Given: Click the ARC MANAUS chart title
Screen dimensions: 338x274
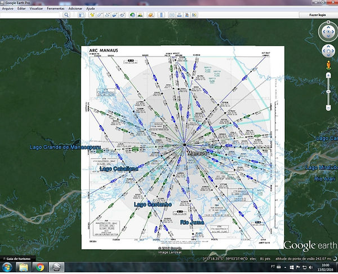Looking at the screenshot, I should point(104,50).
